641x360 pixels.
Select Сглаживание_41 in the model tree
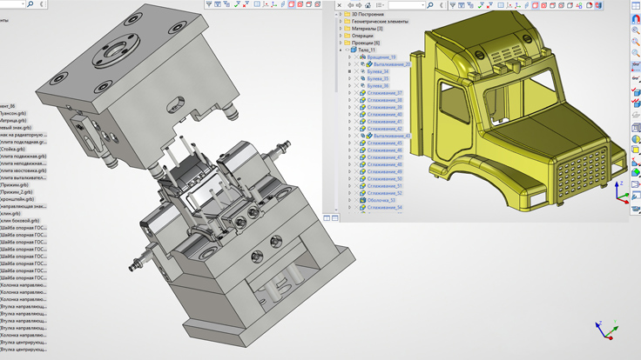click(x=384, y=122)
